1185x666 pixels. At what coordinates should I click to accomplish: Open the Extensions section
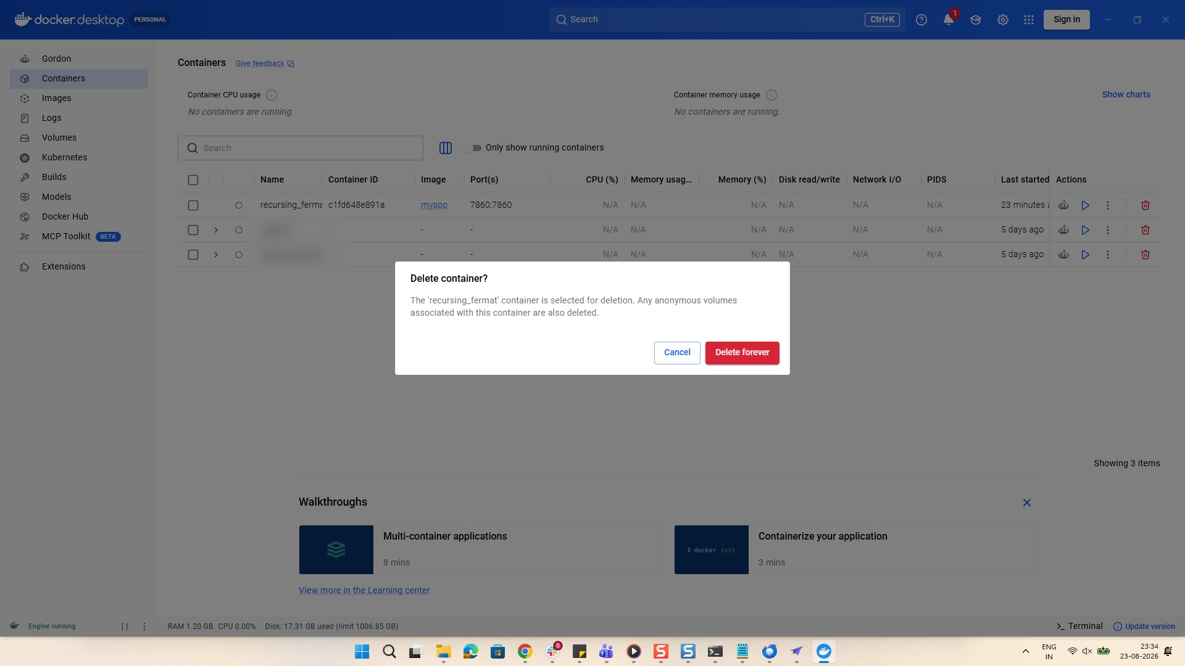(x=79, y=266)
